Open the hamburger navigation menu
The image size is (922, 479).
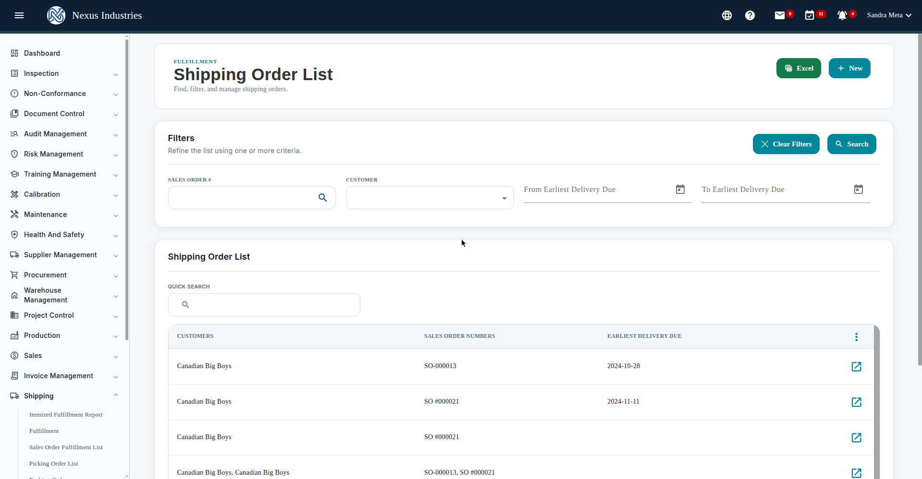[19, 15]
